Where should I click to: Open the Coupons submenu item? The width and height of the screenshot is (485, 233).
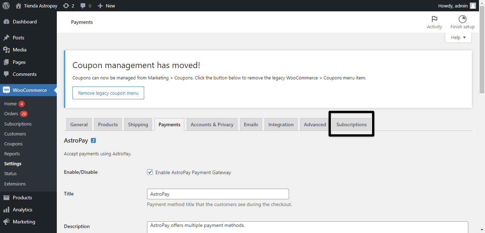pos(13,144)
